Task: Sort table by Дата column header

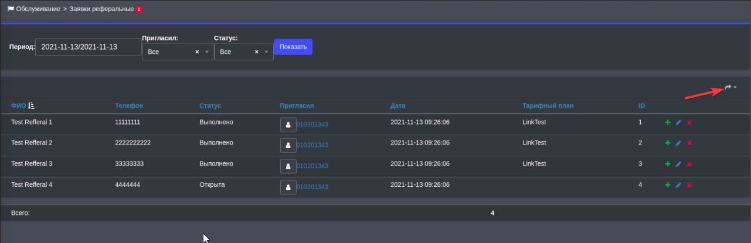Action: pyautogui.click(x=397, y=105)
